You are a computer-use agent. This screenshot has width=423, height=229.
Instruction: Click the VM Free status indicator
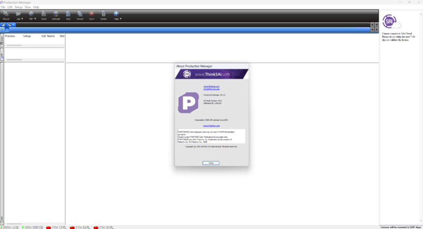(x=32, y=227)
